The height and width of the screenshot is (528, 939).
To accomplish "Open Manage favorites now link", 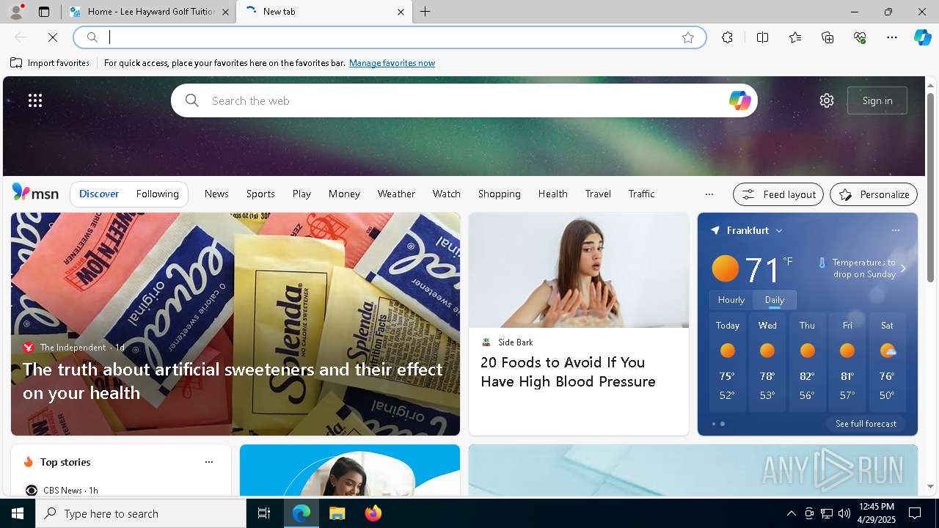I will (392, 63).
